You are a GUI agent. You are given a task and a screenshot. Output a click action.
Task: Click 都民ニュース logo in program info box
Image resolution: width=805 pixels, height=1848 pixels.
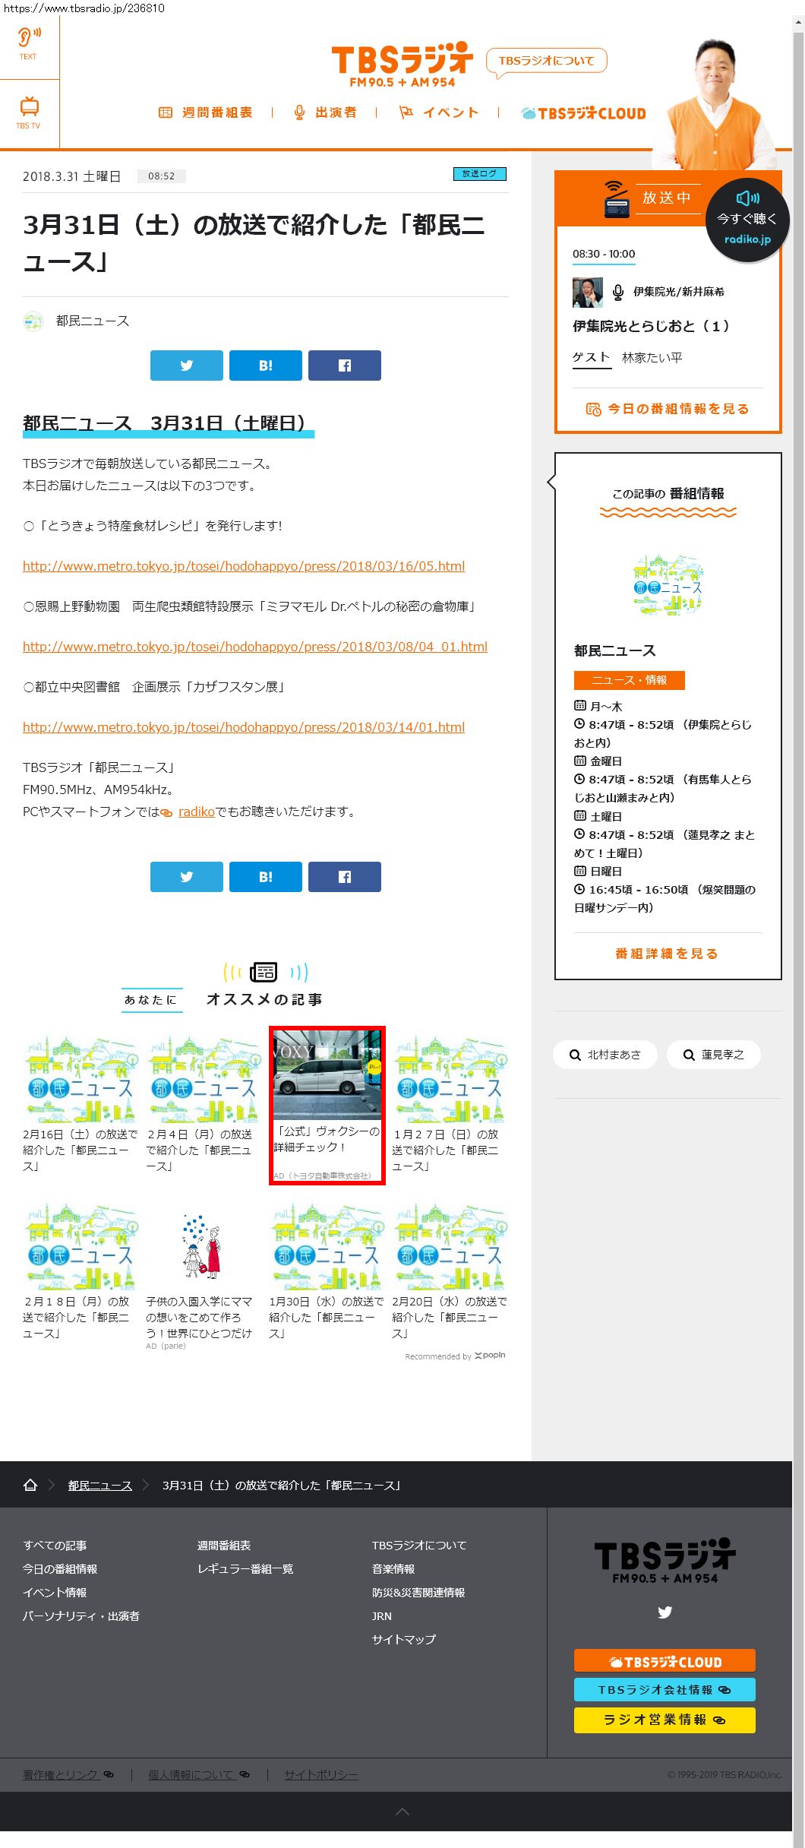(668, 584)
